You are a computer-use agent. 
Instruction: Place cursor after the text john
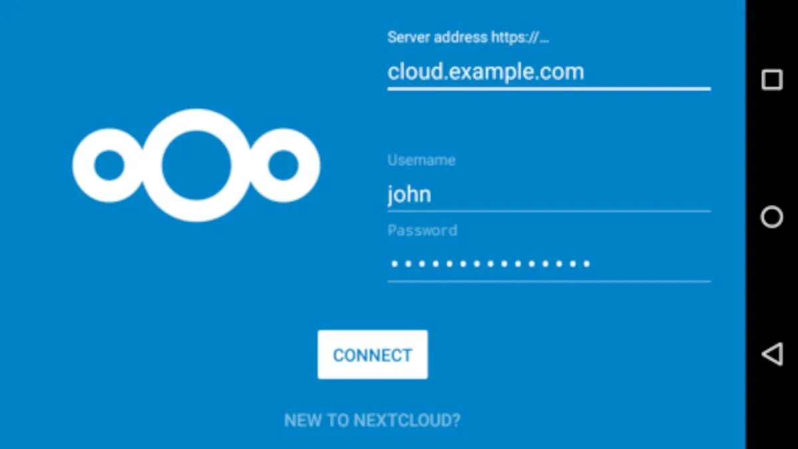tap(433, 195)
